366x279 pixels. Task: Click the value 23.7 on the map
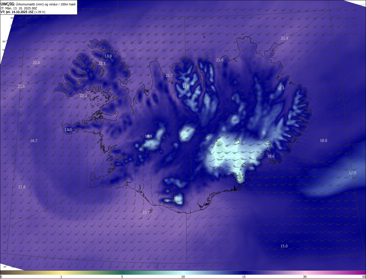[146, 213]
